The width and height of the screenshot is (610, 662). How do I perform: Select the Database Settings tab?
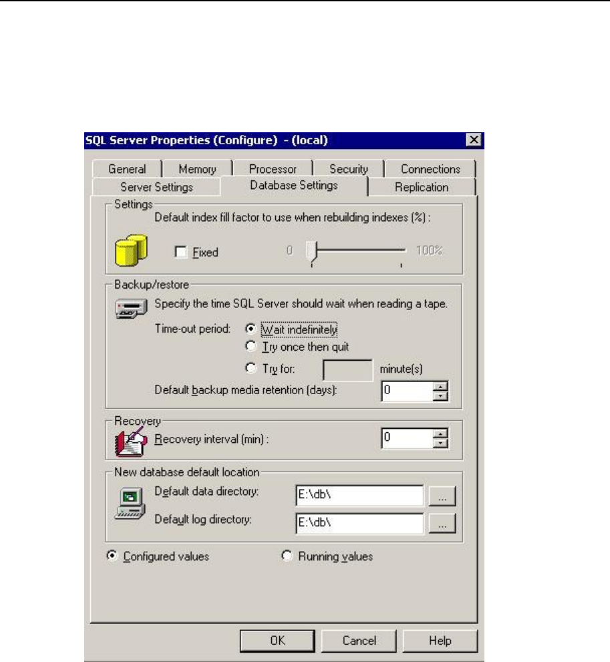294,185
